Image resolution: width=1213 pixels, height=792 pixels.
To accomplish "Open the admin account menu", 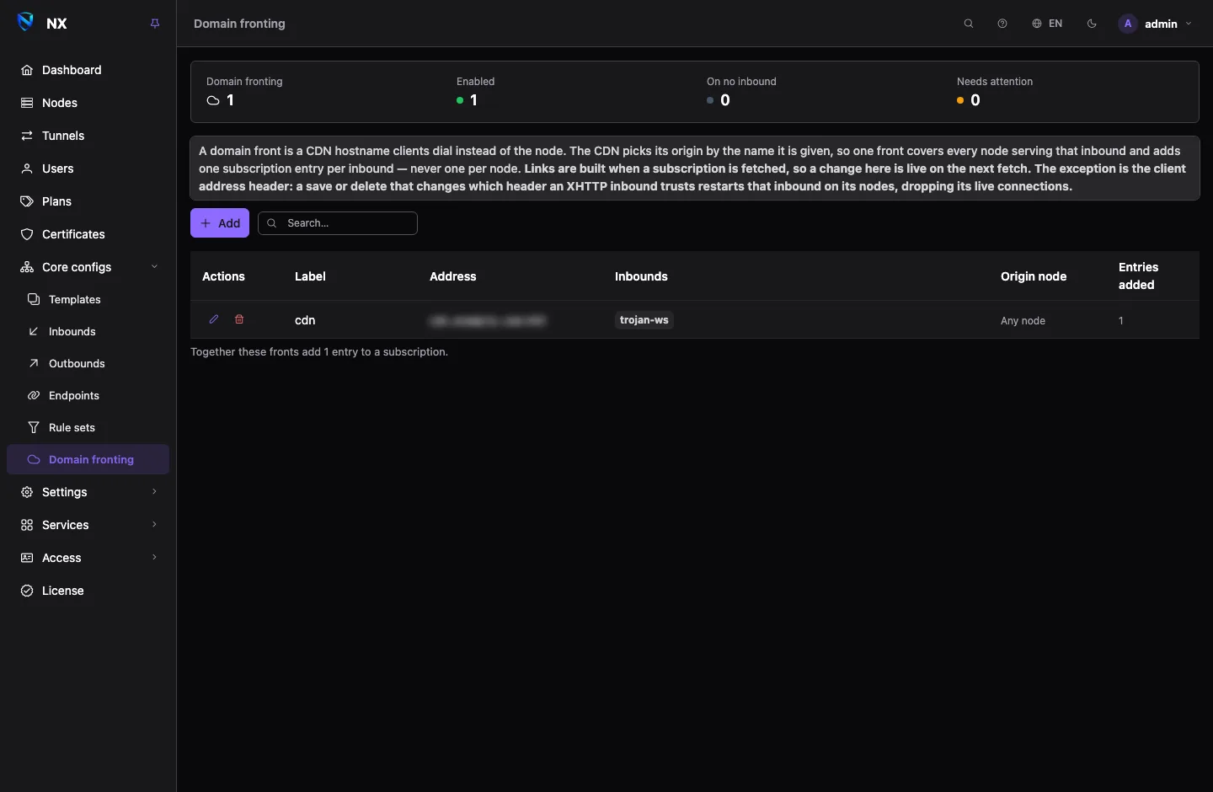I will tap(1156, 24).
